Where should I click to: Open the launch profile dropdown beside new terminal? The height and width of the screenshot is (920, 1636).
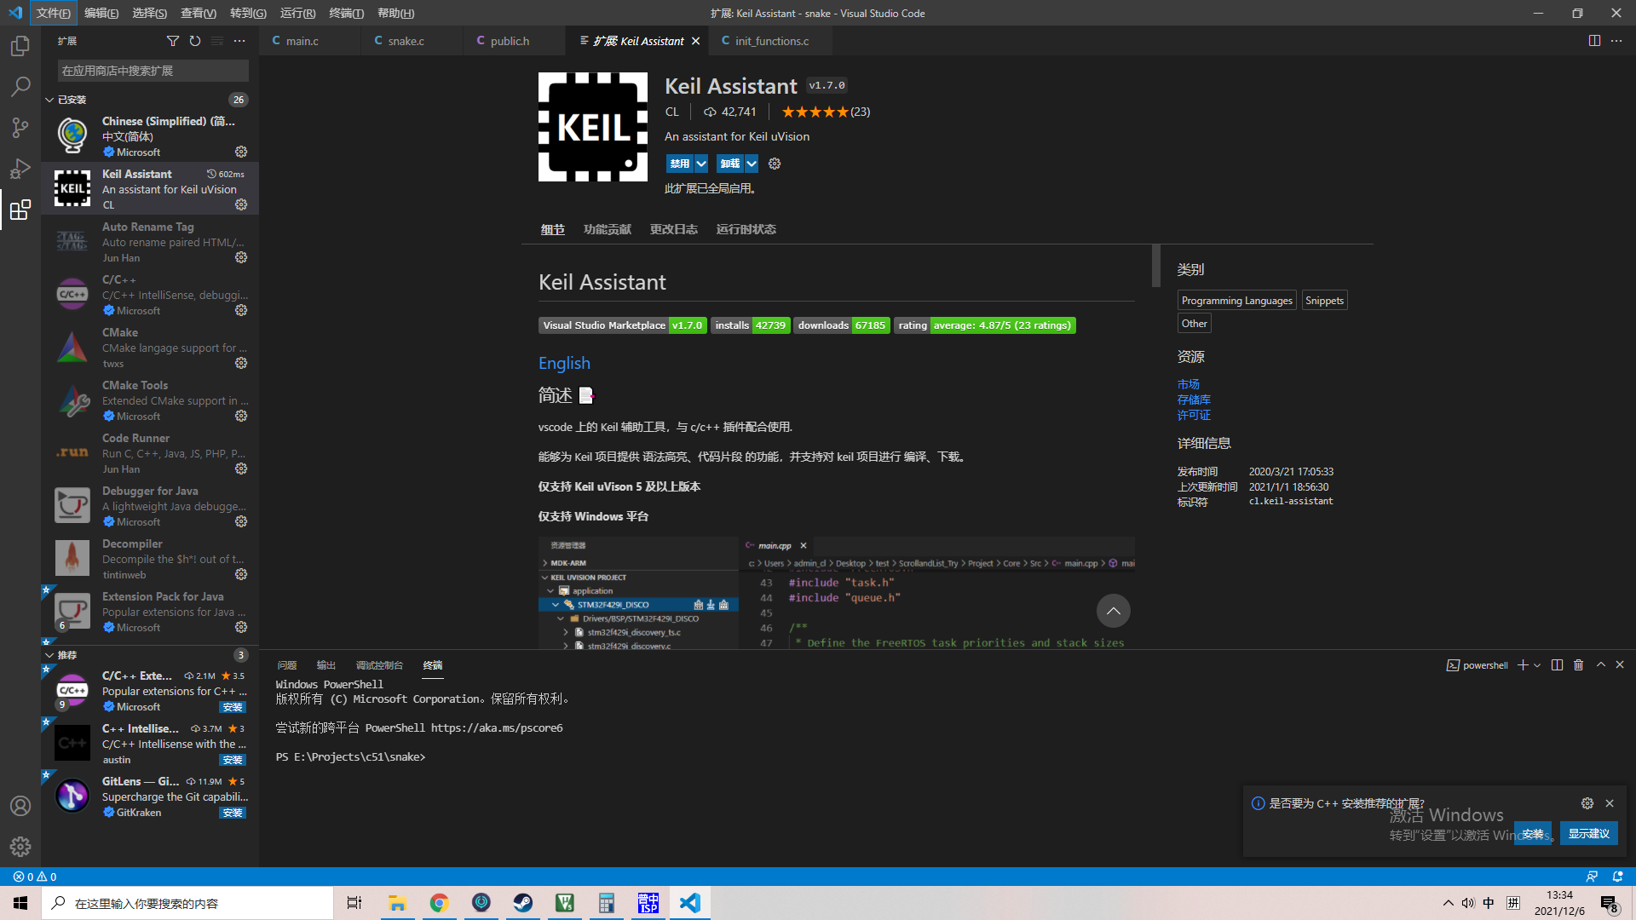pyautogui.click(x=1537, y=665)
